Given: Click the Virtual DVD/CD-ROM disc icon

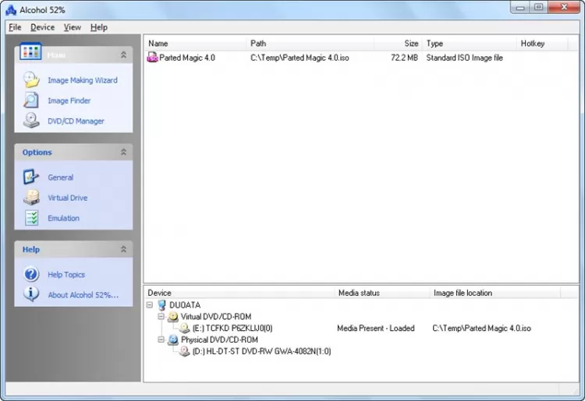Looking at the screenshot, I should 173,316.
